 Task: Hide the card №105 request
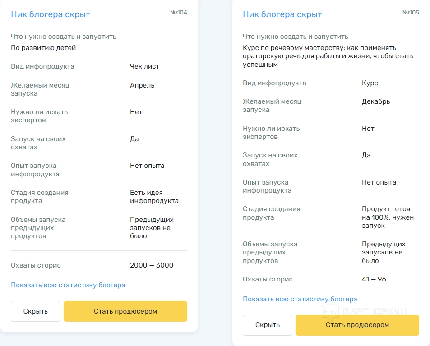(x=268, y=325)
